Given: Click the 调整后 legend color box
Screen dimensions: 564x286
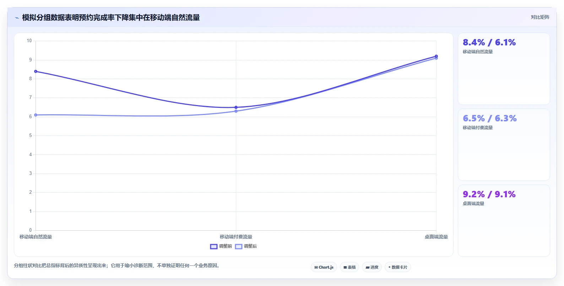Looking at the screenshot, I should point(239,246).
